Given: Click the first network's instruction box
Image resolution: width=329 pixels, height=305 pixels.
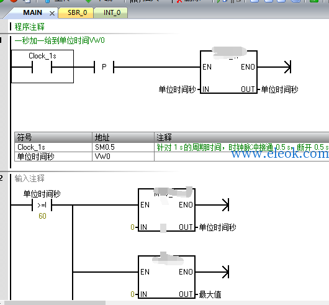Looking at the screenshot, I should (228, 72).
